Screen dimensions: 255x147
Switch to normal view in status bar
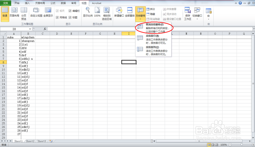[x=209, y=145]
